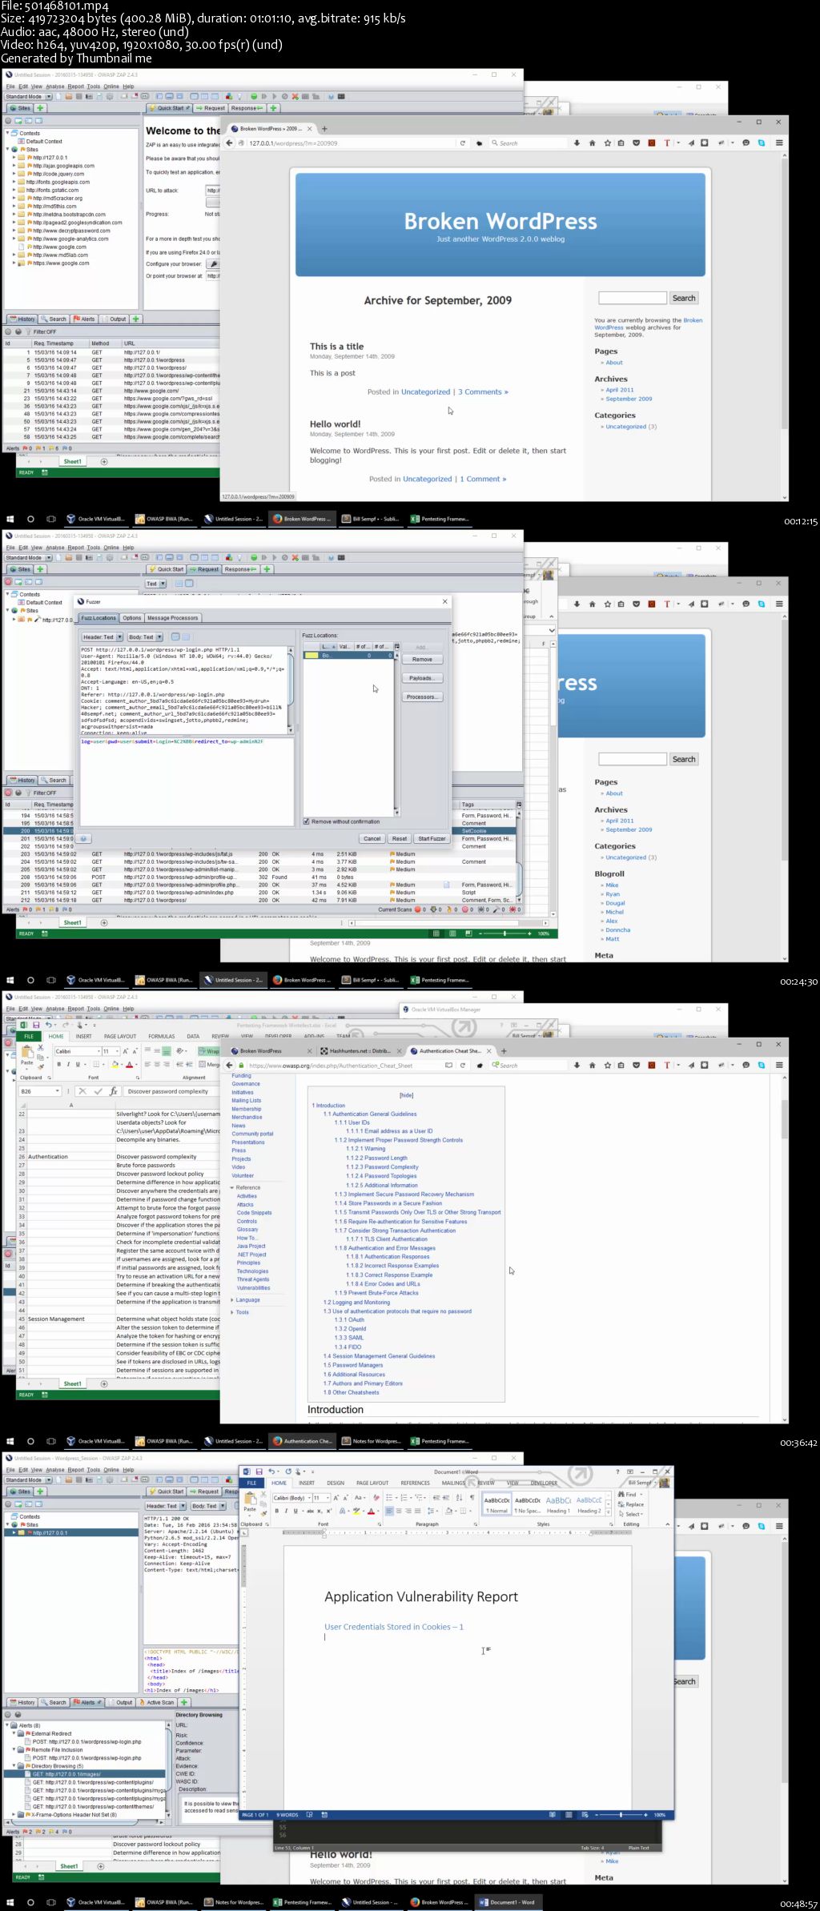Click Excel fill color swatch
This screenshot has height=1911, width=820.
tap(115, 1064)
